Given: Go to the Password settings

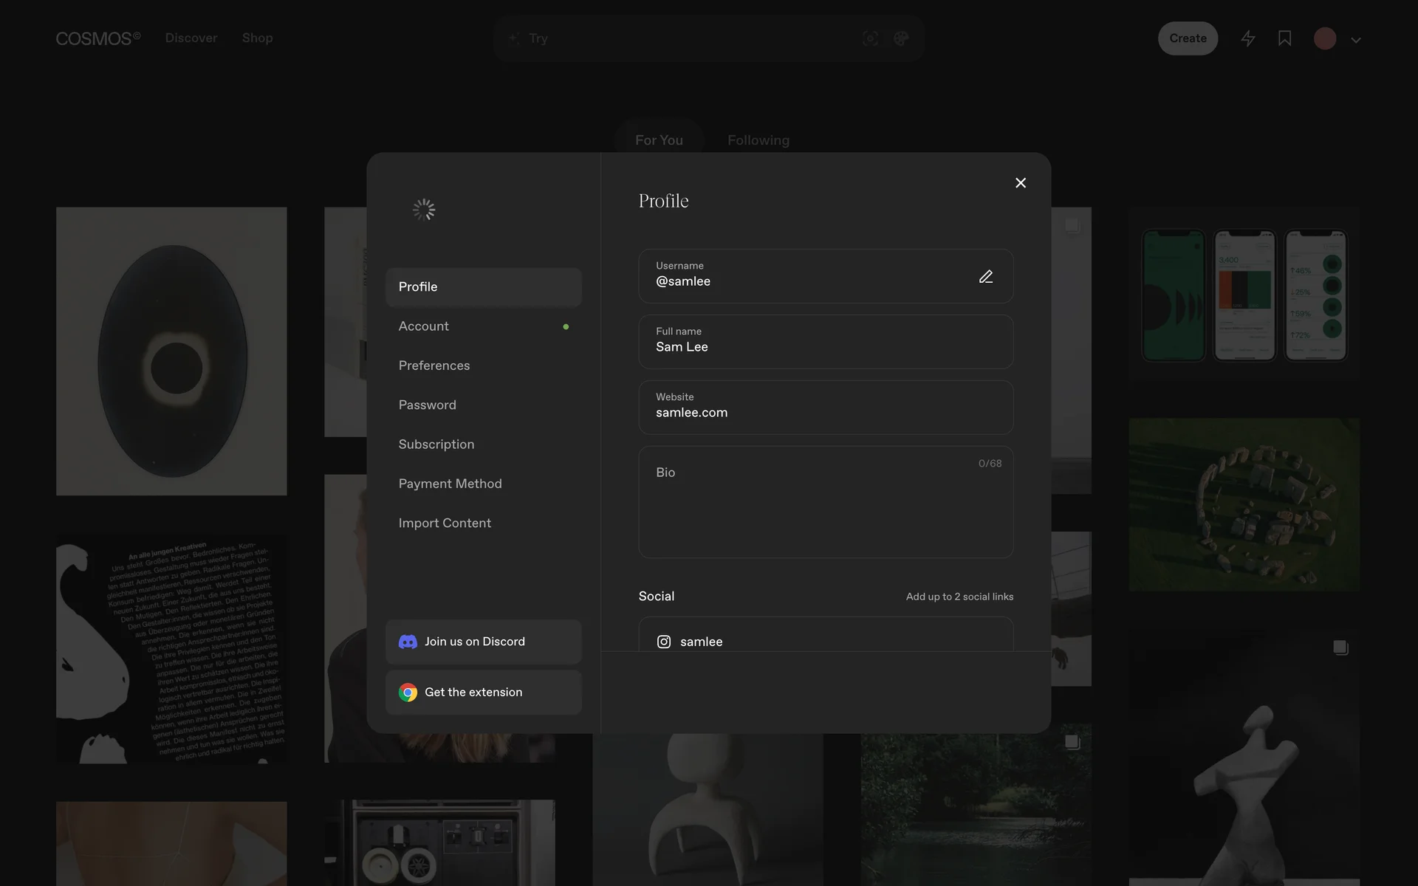Looking at the screenshot, I should click(428, 405).
